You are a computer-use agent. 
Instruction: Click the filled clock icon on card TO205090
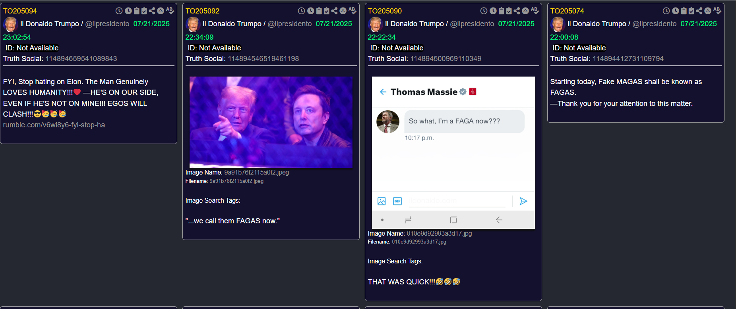pos(493,11)
